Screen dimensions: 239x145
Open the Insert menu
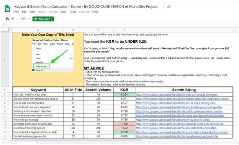pos(42,12)
